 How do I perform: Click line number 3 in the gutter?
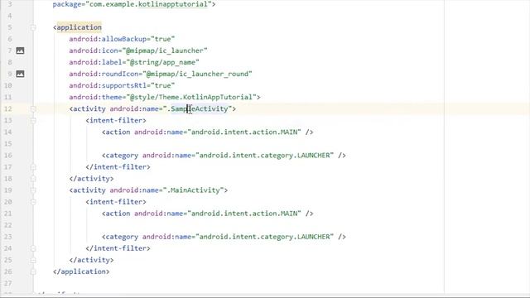click(9, 4)
